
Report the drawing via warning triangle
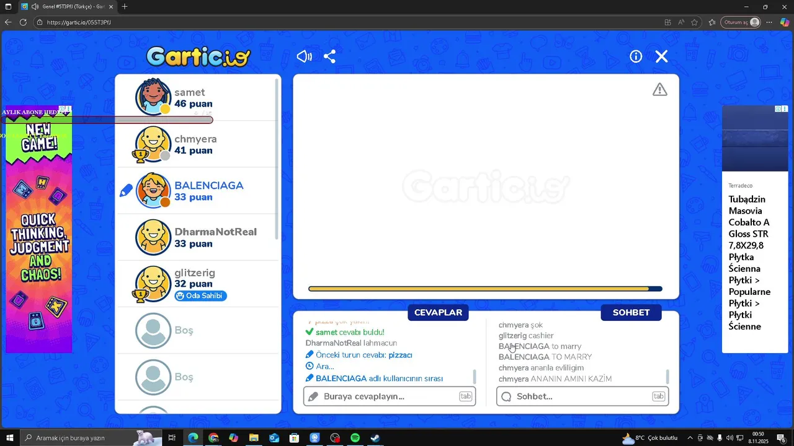point(659,90)
